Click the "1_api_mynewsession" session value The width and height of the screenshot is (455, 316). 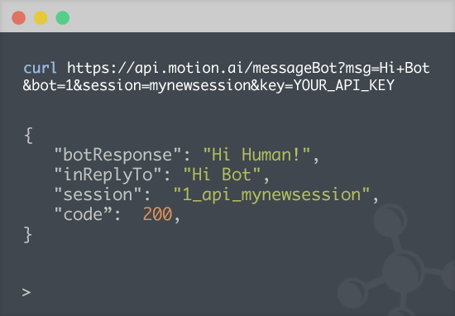pyautogui.click(x=271, y=194)
